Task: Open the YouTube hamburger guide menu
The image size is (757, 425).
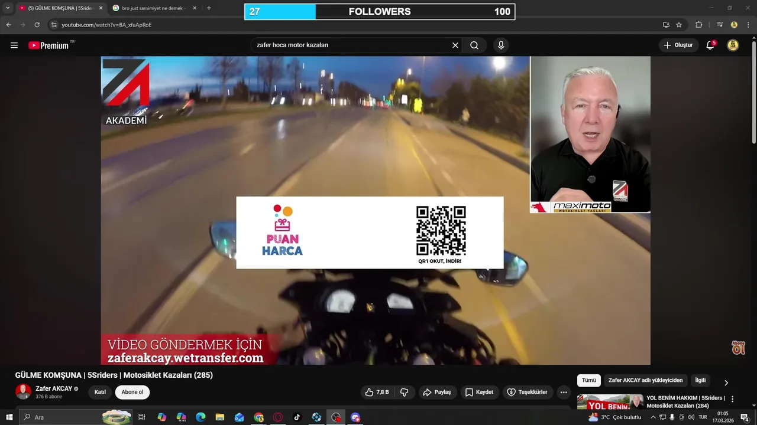Action: [14, 45]
